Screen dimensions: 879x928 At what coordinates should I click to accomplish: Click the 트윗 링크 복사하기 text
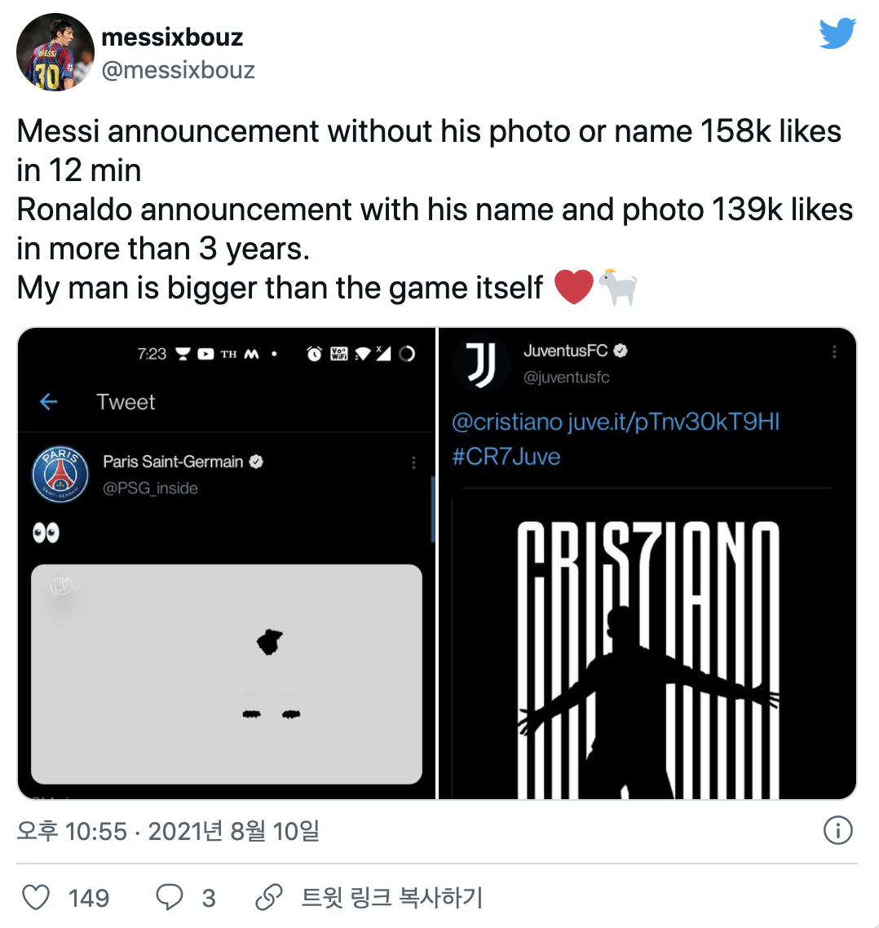pyautogui.click(x=392, y=898)
